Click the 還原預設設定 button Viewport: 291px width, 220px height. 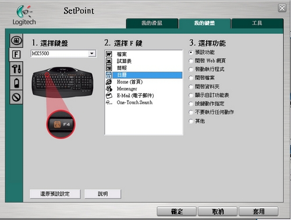point(55,194)
